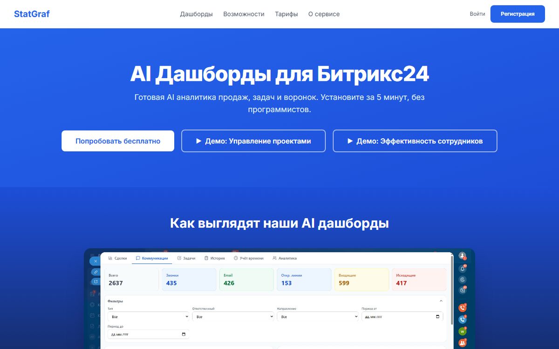559x349 pixels.
Task: Open the Задачи tab
Action: (186, 258)
